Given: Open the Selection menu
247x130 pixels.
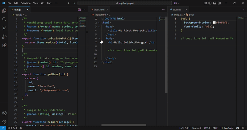Looking at the screenshot, I should point(26,3).
